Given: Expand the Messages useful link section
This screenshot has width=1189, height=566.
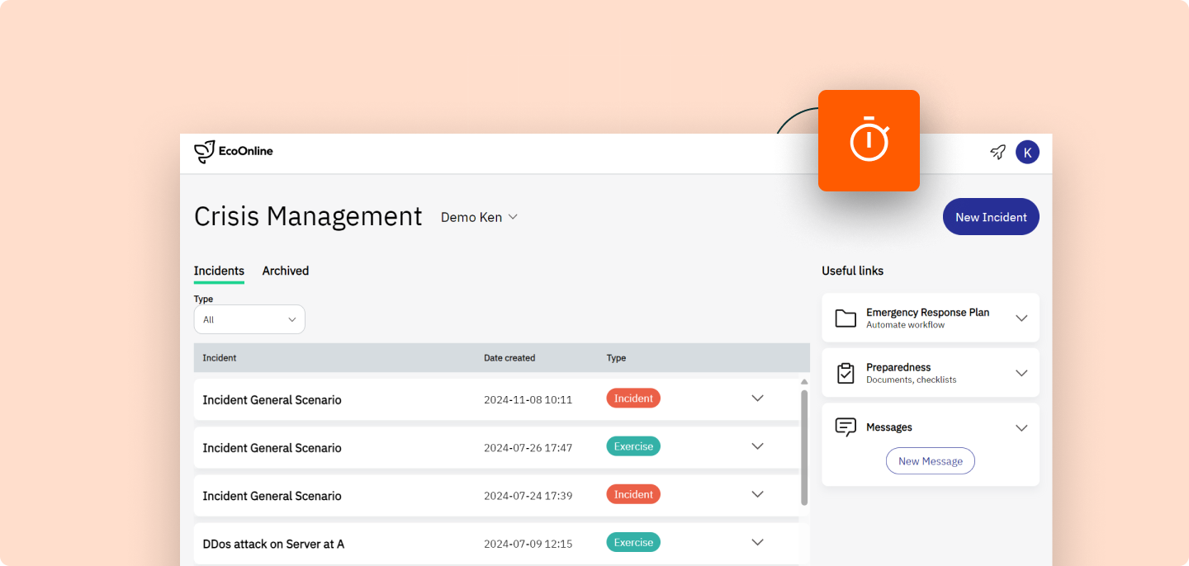Looking at the screenshot, I should tap(1021, 427).
